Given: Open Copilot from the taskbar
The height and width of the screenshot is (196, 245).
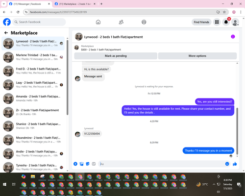Looking at the screenshot, I should [24, 176].
